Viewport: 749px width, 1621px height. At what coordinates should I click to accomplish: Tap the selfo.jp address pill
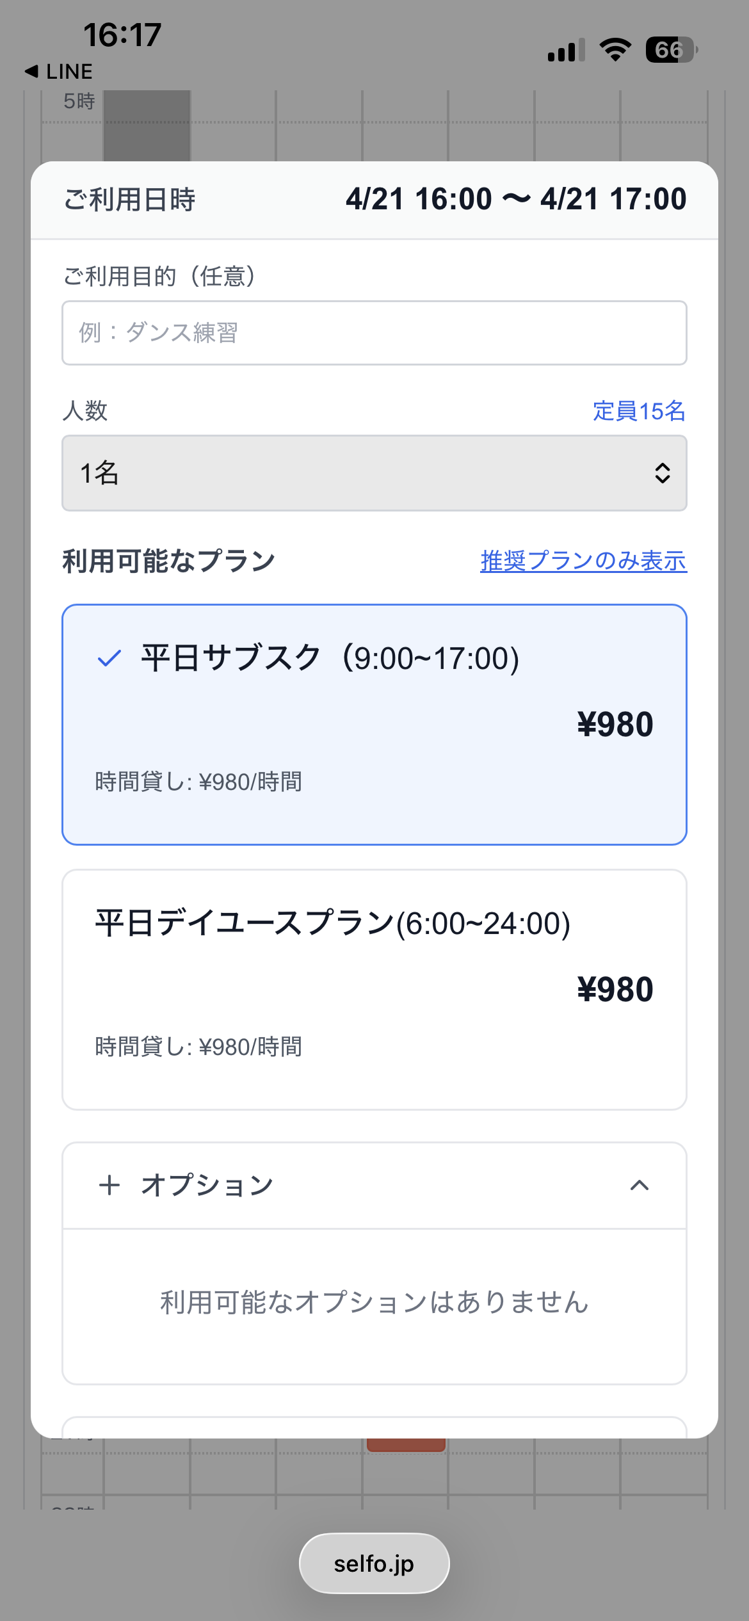pyautogui.click(x=374, y=1563)
